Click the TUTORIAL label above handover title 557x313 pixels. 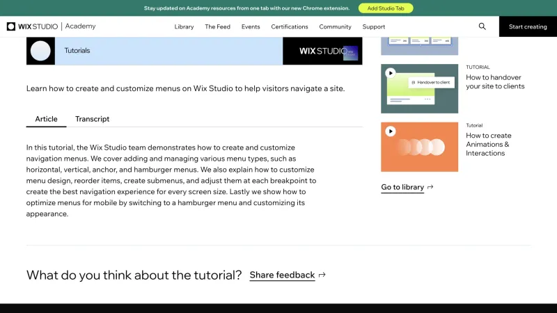[x=478, y=67]
